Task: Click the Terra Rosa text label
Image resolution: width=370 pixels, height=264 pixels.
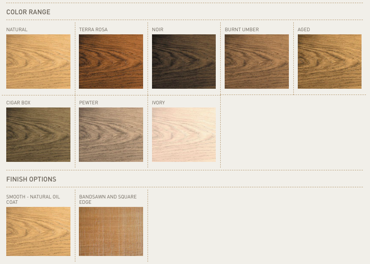Action: pyautogui.click(x=93, y=30)
